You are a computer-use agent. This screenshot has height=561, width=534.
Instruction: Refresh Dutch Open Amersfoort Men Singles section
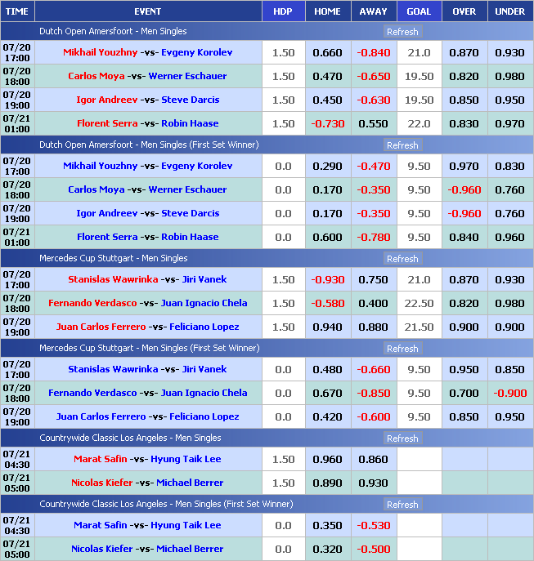click(402, 32)
